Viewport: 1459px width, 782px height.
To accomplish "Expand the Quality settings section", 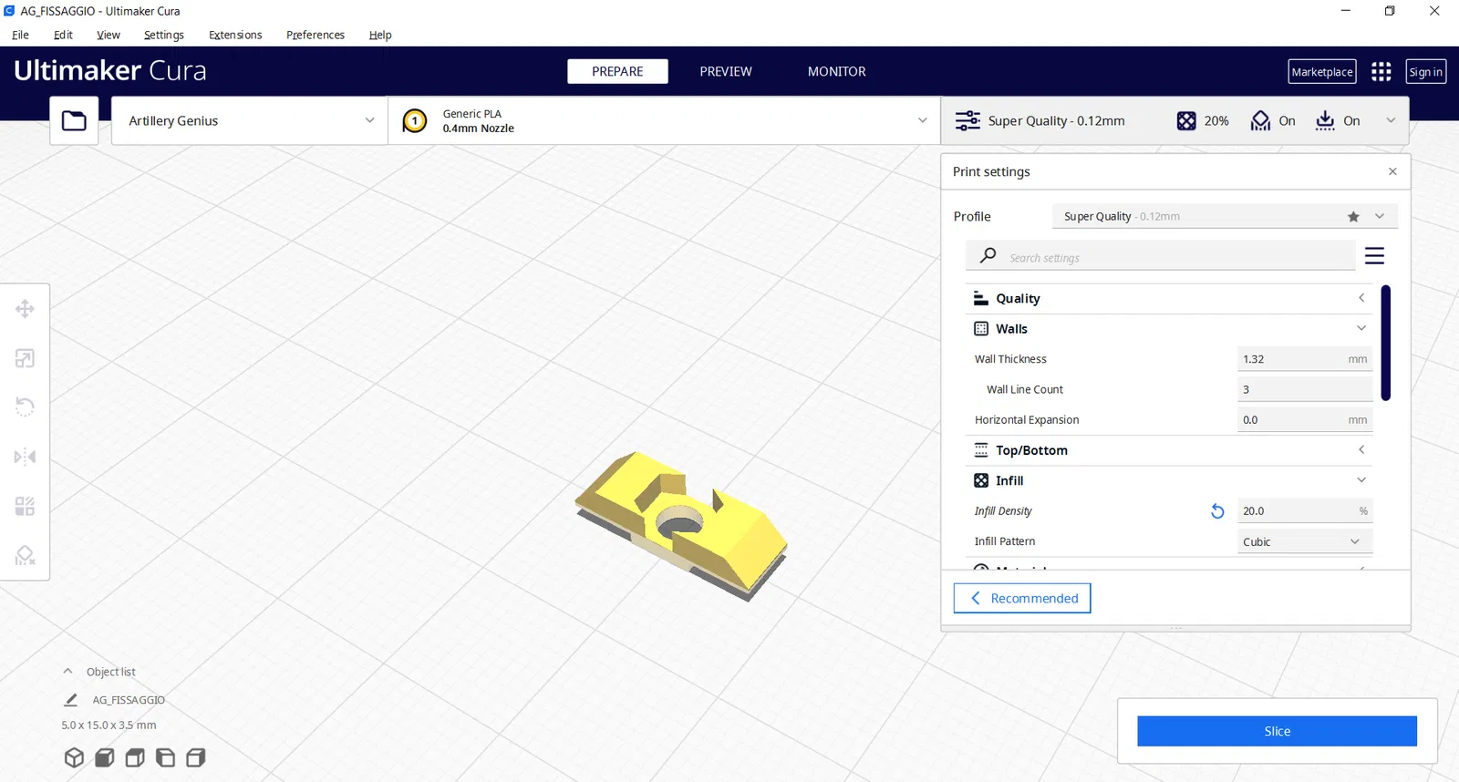I will point(1169,298).
